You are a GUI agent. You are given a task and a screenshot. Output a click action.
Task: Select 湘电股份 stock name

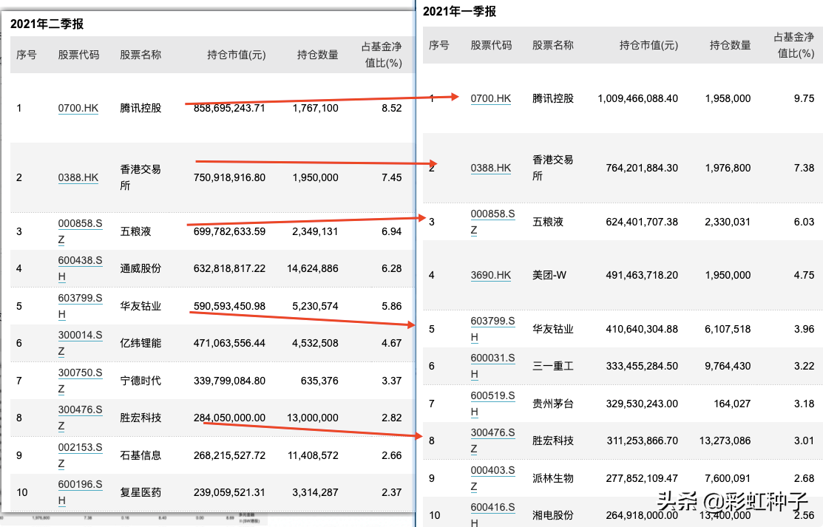[x=552, y=515]
